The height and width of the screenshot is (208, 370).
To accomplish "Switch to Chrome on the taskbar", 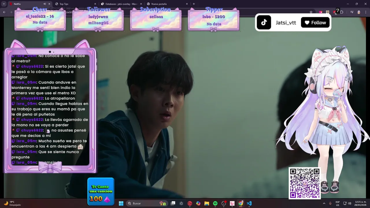I will [240, 203].
